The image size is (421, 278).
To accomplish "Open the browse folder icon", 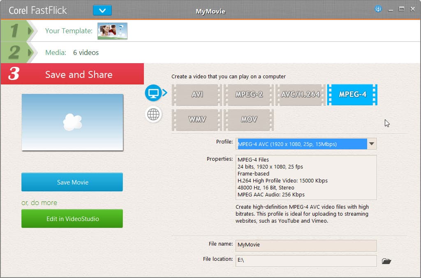I will coord(386,261).
